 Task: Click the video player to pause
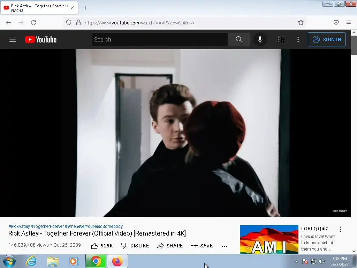click(x=176, y=133)
